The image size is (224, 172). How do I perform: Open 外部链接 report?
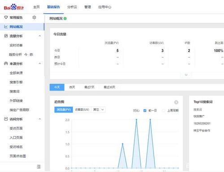coord(16,101)
